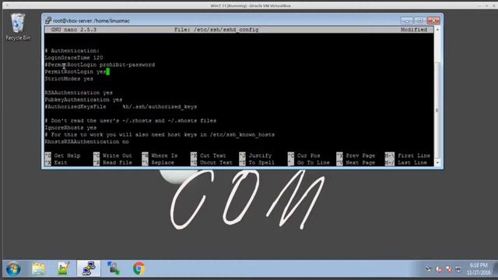Click the 'Cut Text' nano shortcut label
Viewport: 498px width, 280px height.
[212, 156]
